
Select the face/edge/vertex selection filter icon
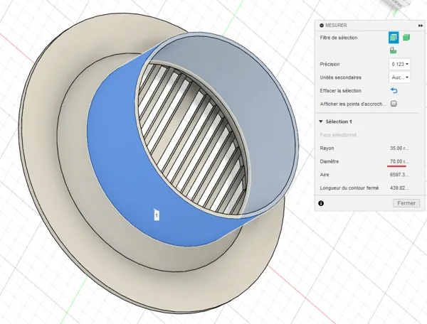(394, 38)
